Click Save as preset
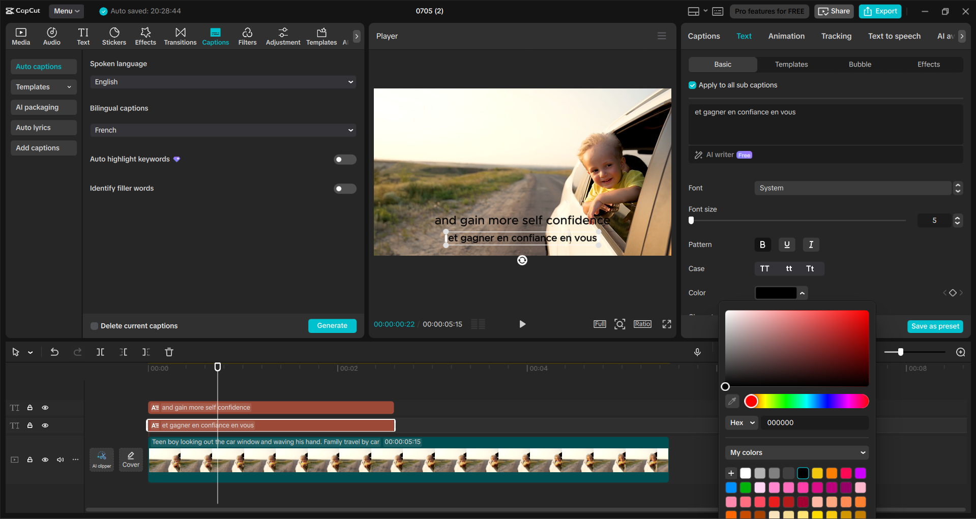976x519 pixels. click(935, 326)
